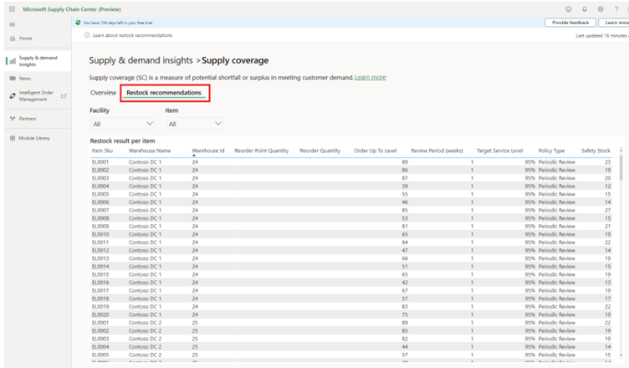Open the Learn more link after description

pos(370,77)
